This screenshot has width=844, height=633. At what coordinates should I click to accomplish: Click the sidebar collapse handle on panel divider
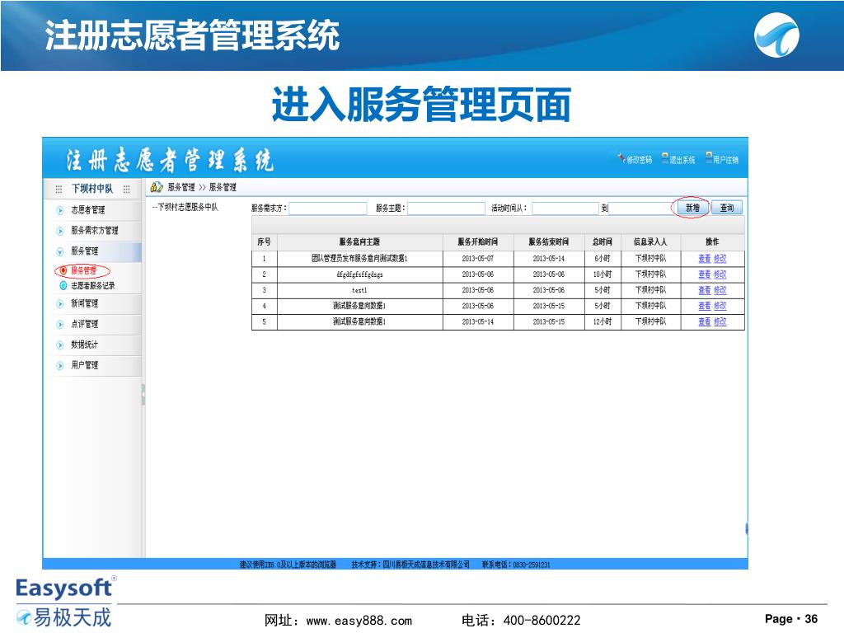[143, 394]
